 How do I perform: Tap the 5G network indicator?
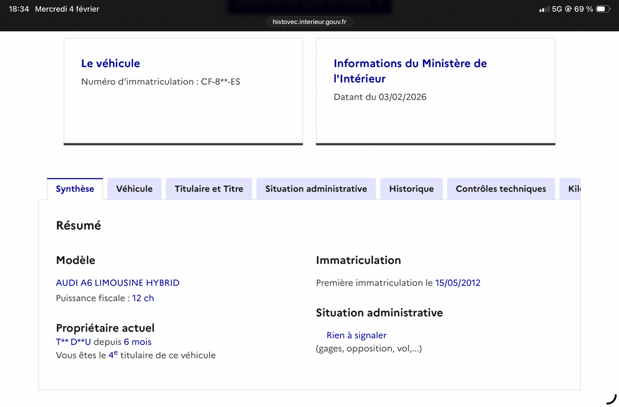tap(557, 9)
